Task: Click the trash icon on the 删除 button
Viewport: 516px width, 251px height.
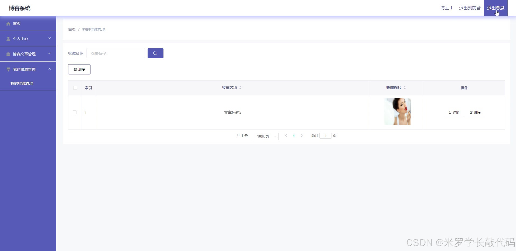Action: click(75, 69)
